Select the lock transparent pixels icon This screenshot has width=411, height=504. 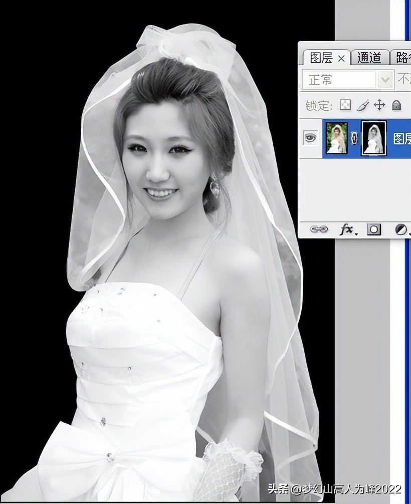coord(344,105)
